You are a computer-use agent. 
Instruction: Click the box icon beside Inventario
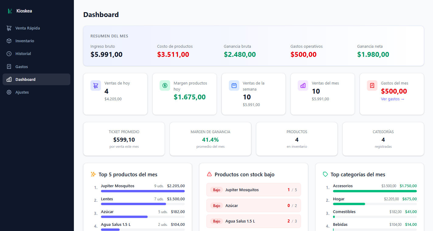(x=9, y=41)
